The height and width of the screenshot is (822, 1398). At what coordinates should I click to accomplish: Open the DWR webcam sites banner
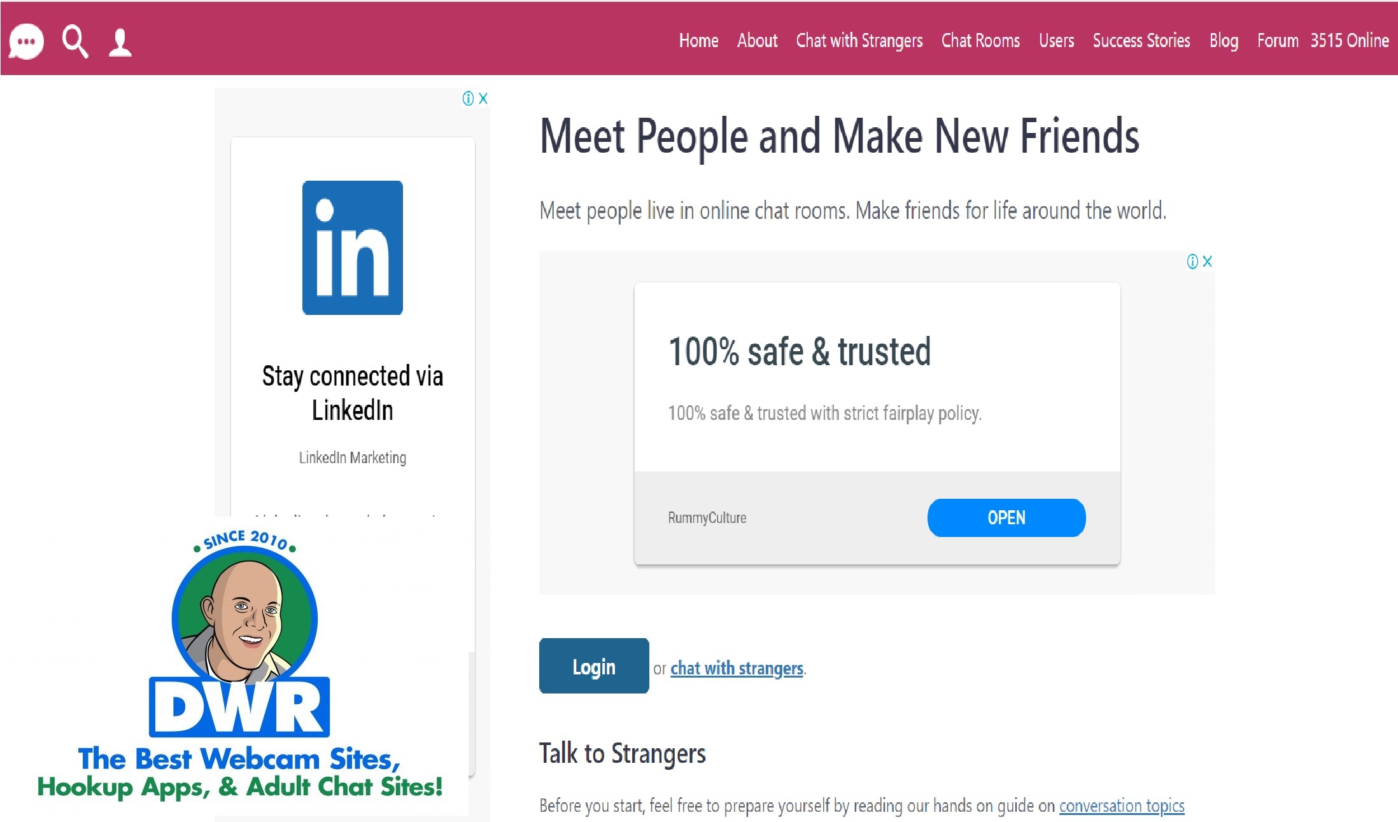coord(239,665)
